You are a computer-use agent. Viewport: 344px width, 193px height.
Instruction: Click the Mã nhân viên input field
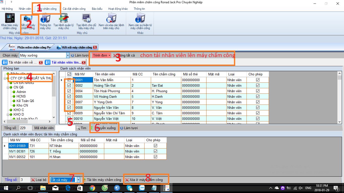[65, 128]
